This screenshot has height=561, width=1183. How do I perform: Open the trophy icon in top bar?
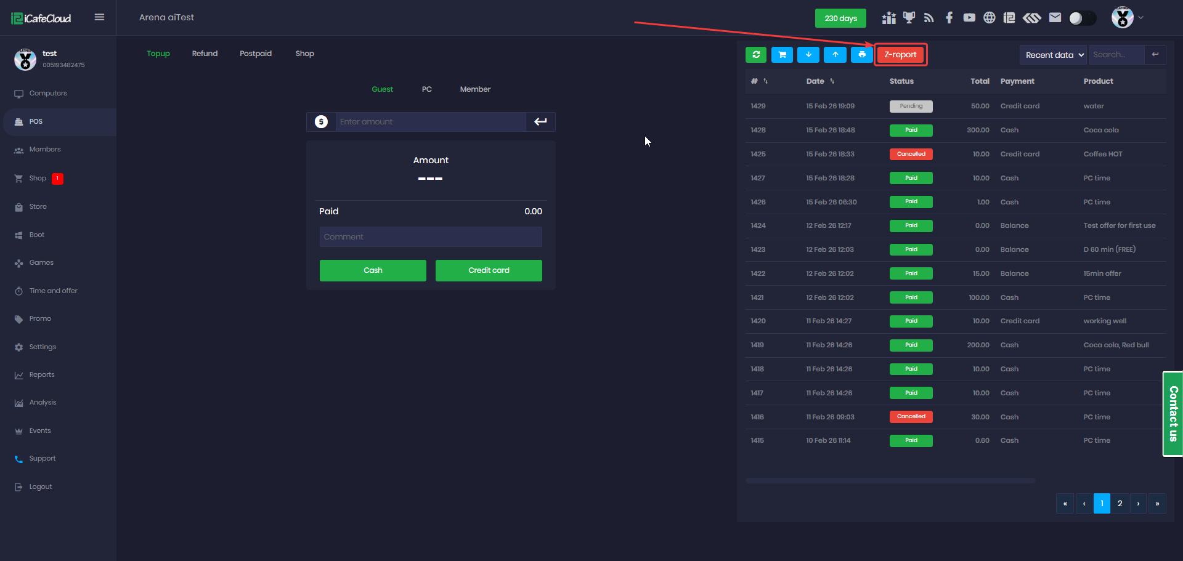[909, 18]
